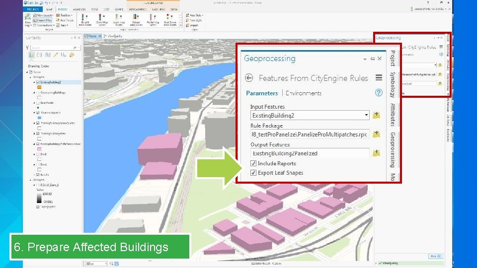Open the 360 m scale dropdown
The width and height of the screenshot is (477, 268).
pos(105,264)
